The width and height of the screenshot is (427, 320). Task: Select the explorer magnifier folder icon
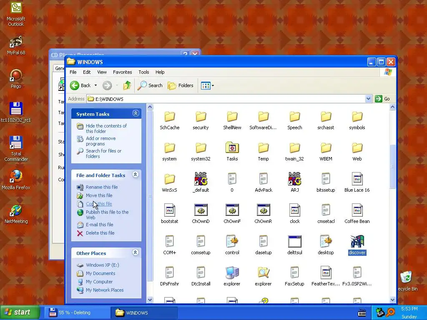pos(264,272)
